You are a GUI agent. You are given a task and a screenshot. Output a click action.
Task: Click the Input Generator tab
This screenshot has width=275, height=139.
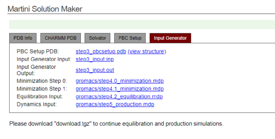tap(170, 38)
